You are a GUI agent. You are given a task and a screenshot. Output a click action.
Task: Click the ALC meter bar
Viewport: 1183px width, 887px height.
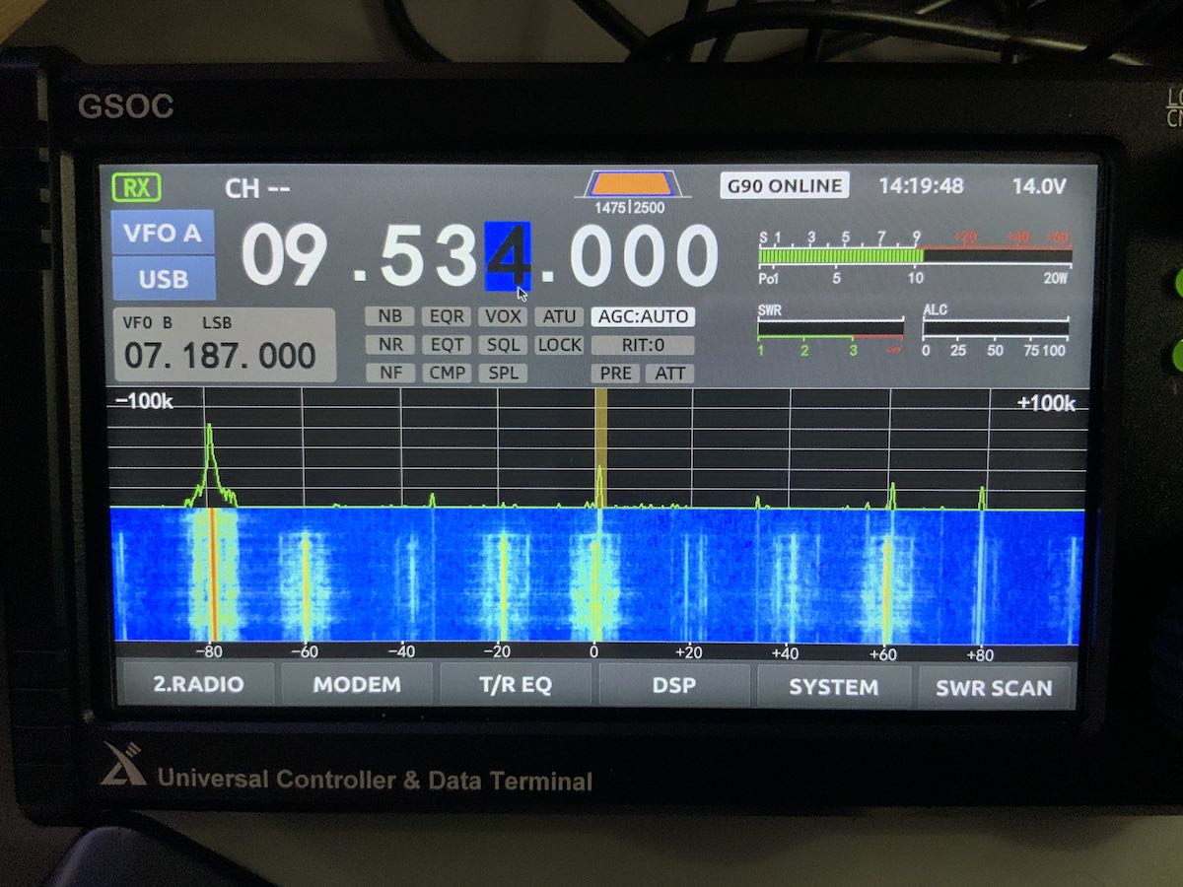click(x=996, y=327)
